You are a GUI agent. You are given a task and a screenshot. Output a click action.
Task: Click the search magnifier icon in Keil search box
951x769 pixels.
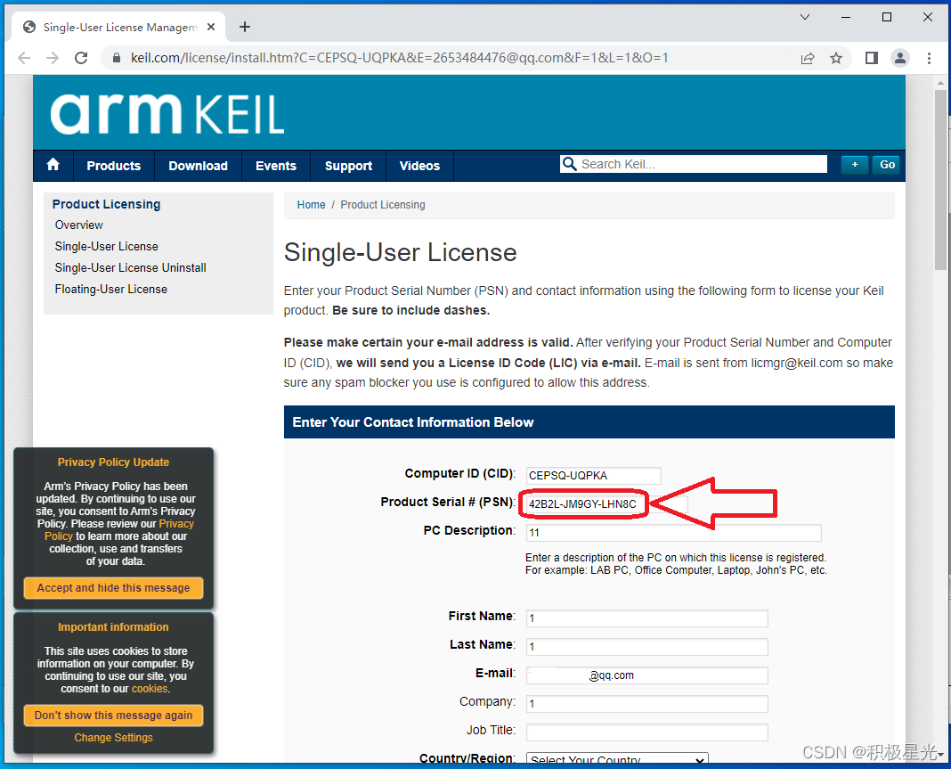570,163
